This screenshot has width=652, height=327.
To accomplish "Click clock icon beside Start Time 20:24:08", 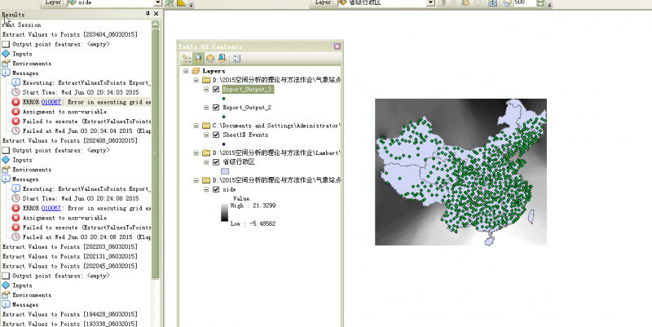I will (15, 198).
